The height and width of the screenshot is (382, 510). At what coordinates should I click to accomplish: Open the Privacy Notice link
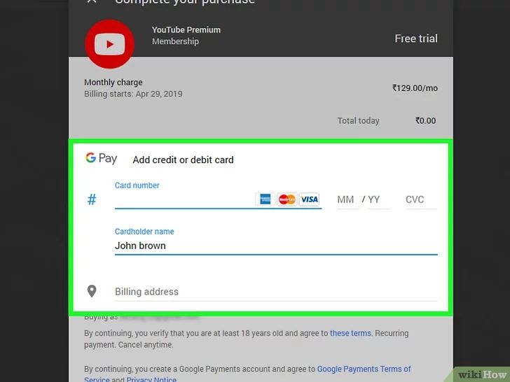tap(152, 380)
